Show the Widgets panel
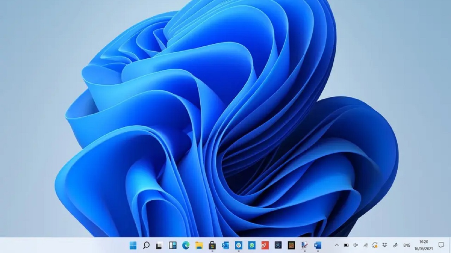 (x=173, y=245)
